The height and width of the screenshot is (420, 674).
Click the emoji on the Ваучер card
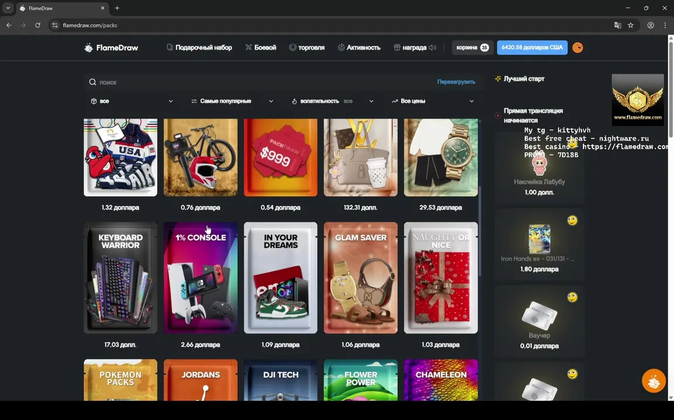(572, 297)
